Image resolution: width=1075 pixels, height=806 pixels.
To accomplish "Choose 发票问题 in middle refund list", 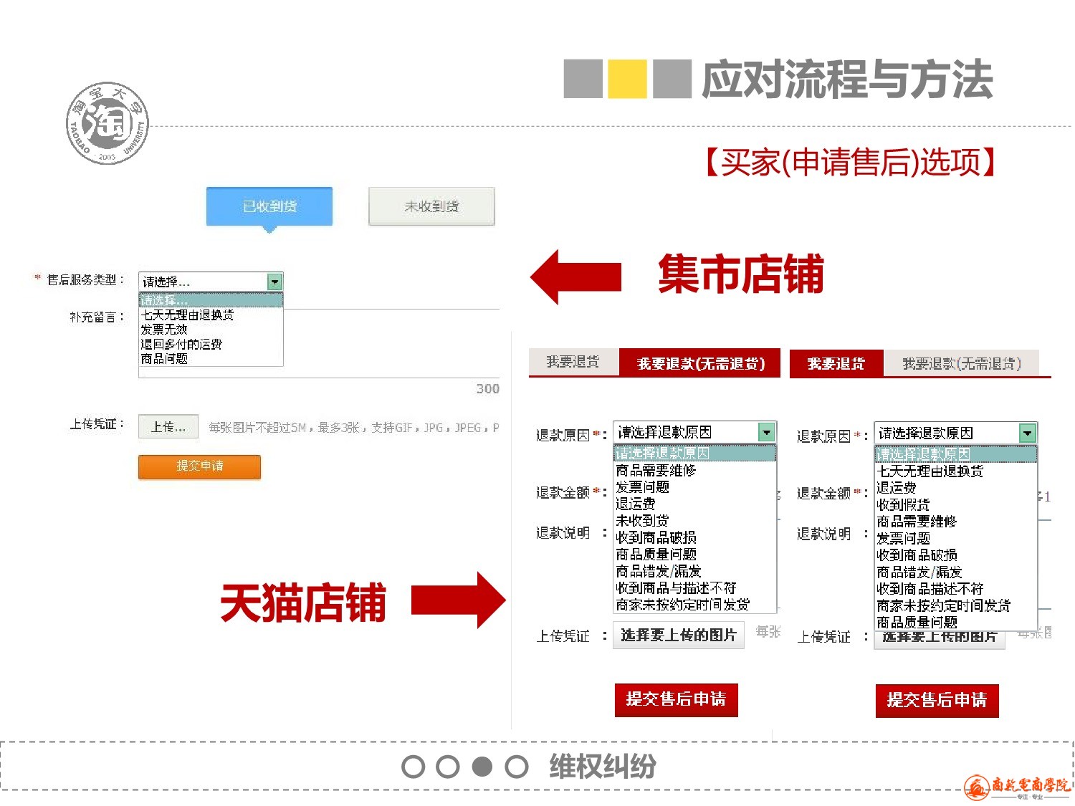I will point(694,487).
